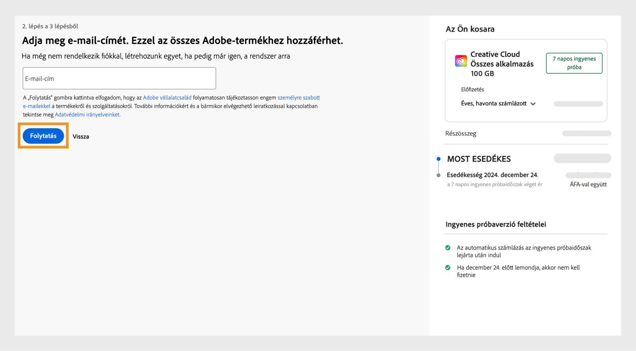Click the Vissza back link
Viewport: 636px width, 351px height.
point(81,137)
